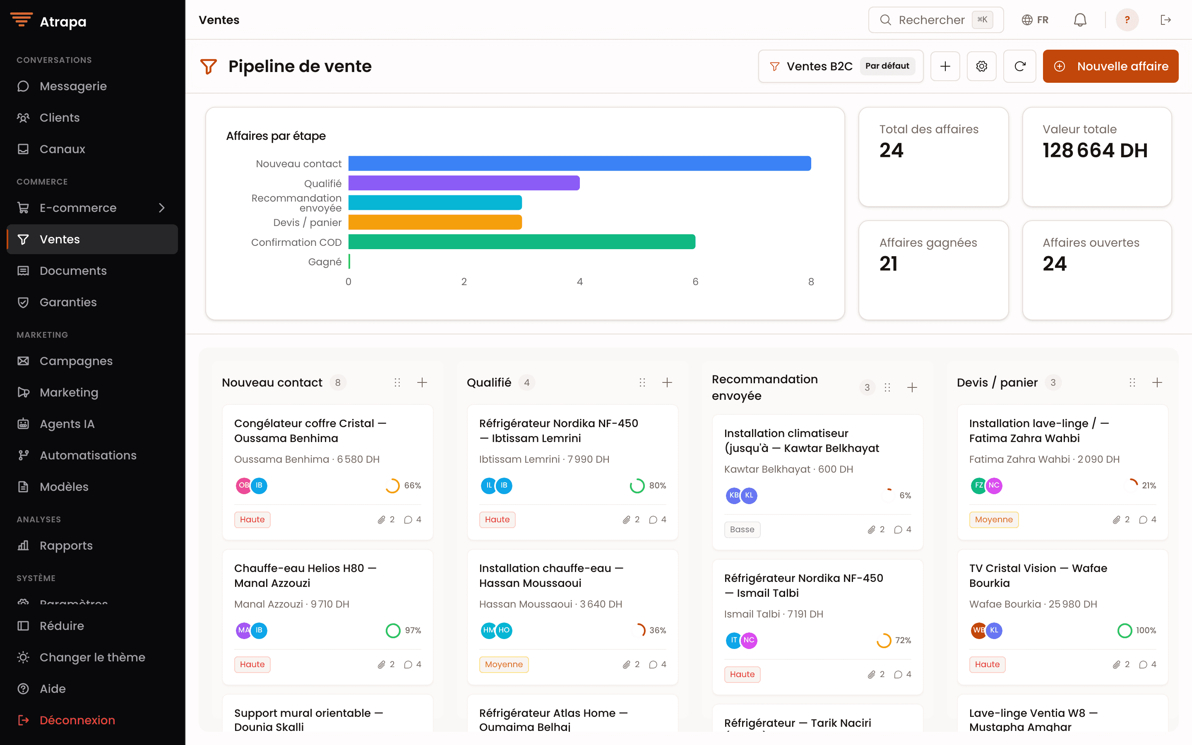Grab the Nouveau contact column drag handle
Viewport: 1192px width, 745px height.
pyautogui.click(x=397, y=382)
